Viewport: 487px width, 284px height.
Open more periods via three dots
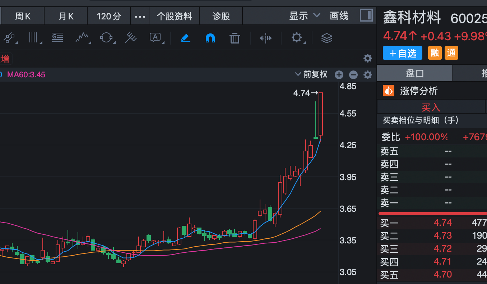(140, 17)
